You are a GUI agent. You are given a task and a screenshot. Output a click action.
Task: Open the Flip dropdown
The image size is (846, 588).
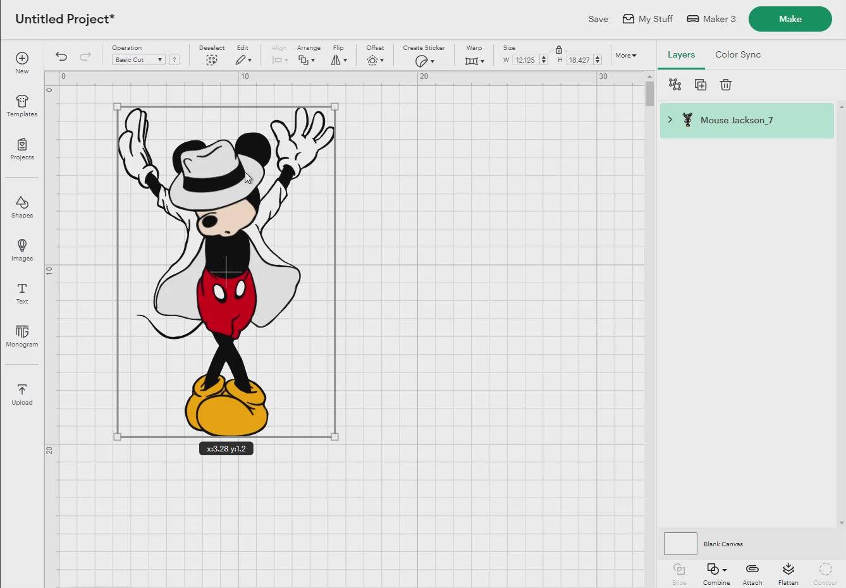coord(339,60)
